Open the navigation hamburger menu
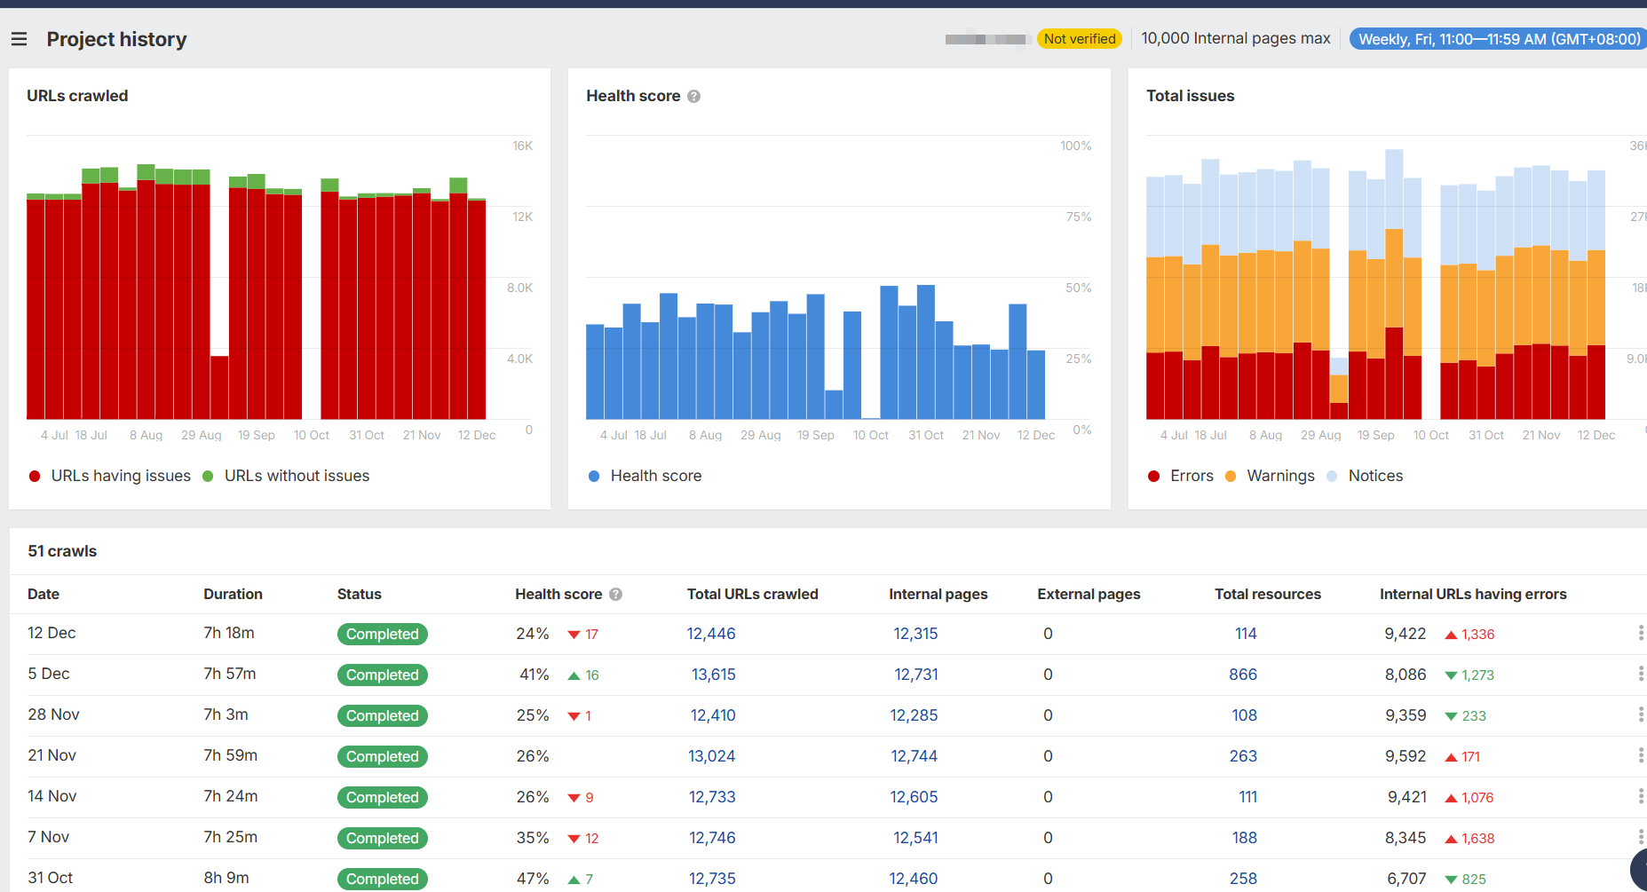1647x892 pixels. click(20, 38)
